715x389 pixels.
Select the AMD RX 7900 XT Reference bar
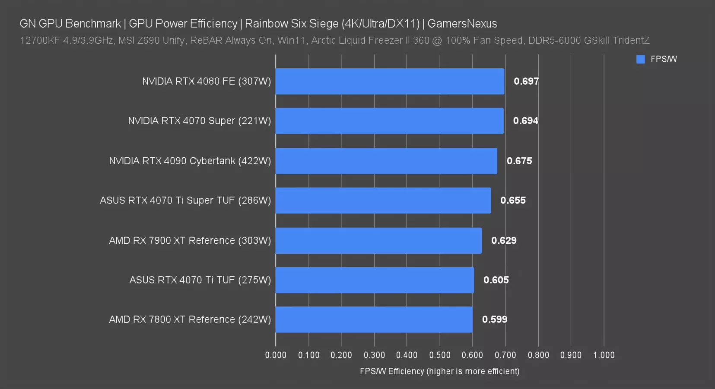(378, 240)
